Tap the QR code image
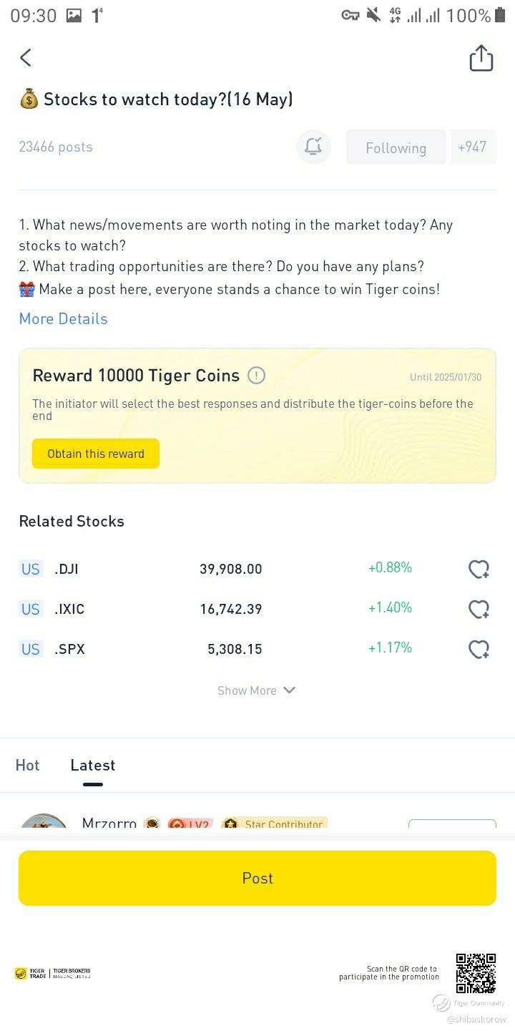Image resolution: width=515 pixels, height=1031 pixels. [x=476, y=973]
